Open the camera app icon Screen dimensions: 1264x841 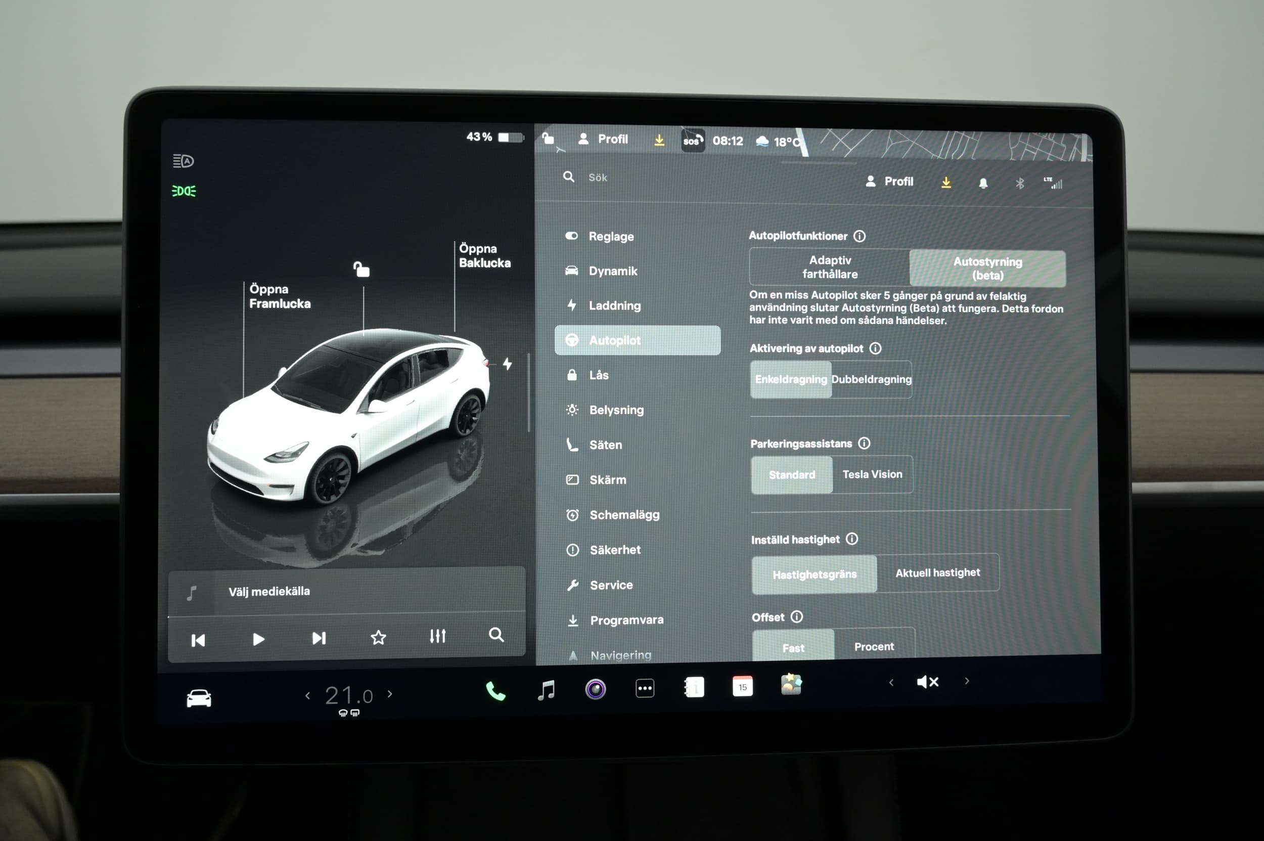click(x=595, y=689)
